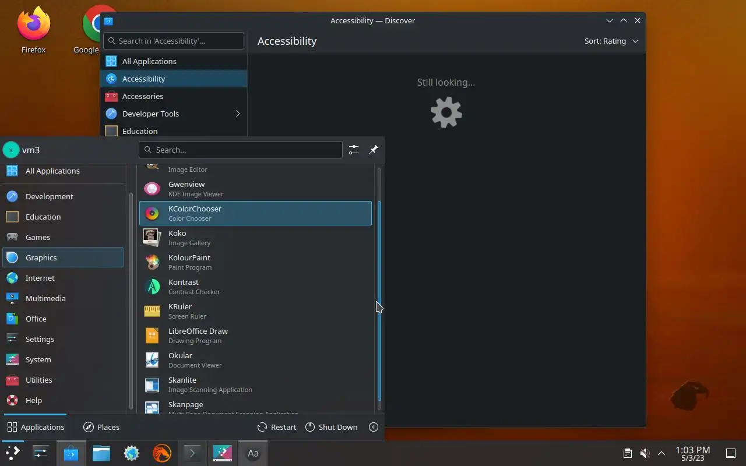Click the Aa font app taskbar icon
Viewport: 746px width, 466px height.
click(x=253, y=453)
